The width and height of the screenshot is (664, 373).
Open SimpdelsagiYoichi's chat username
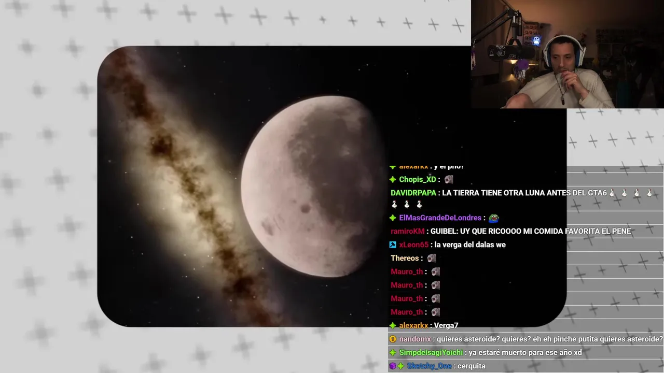pyautogui.click(x=431, y=353)
